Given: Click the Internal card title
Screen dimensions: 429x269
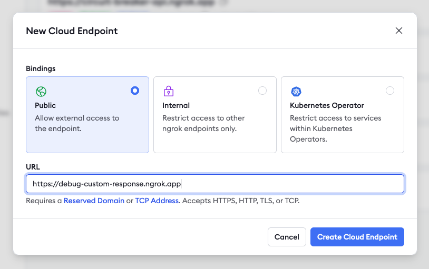Looking at the screenshot, I should (176, 105).
